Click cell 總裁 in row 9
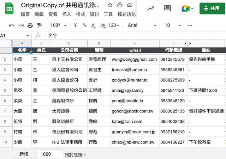Screen dimensions: 226x159 click(x=99, y=132)
